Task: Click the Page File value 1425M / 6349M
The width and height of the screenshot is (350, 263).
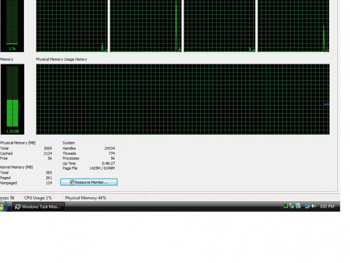Action: coord(102,168)
